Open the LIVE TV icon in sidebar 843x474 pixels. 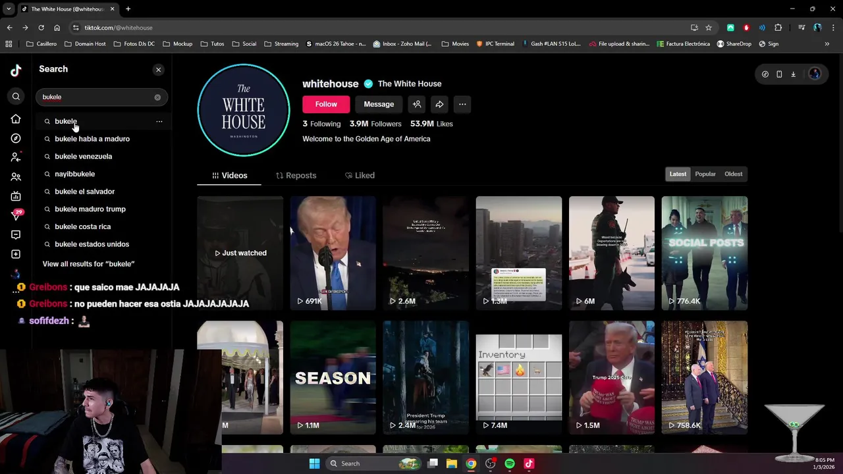click(x=16, y=196)
